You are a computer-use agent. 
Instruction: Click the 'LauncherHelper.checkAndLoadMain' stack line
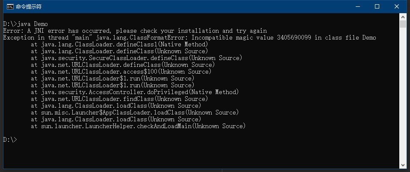(x=138, y=126)
